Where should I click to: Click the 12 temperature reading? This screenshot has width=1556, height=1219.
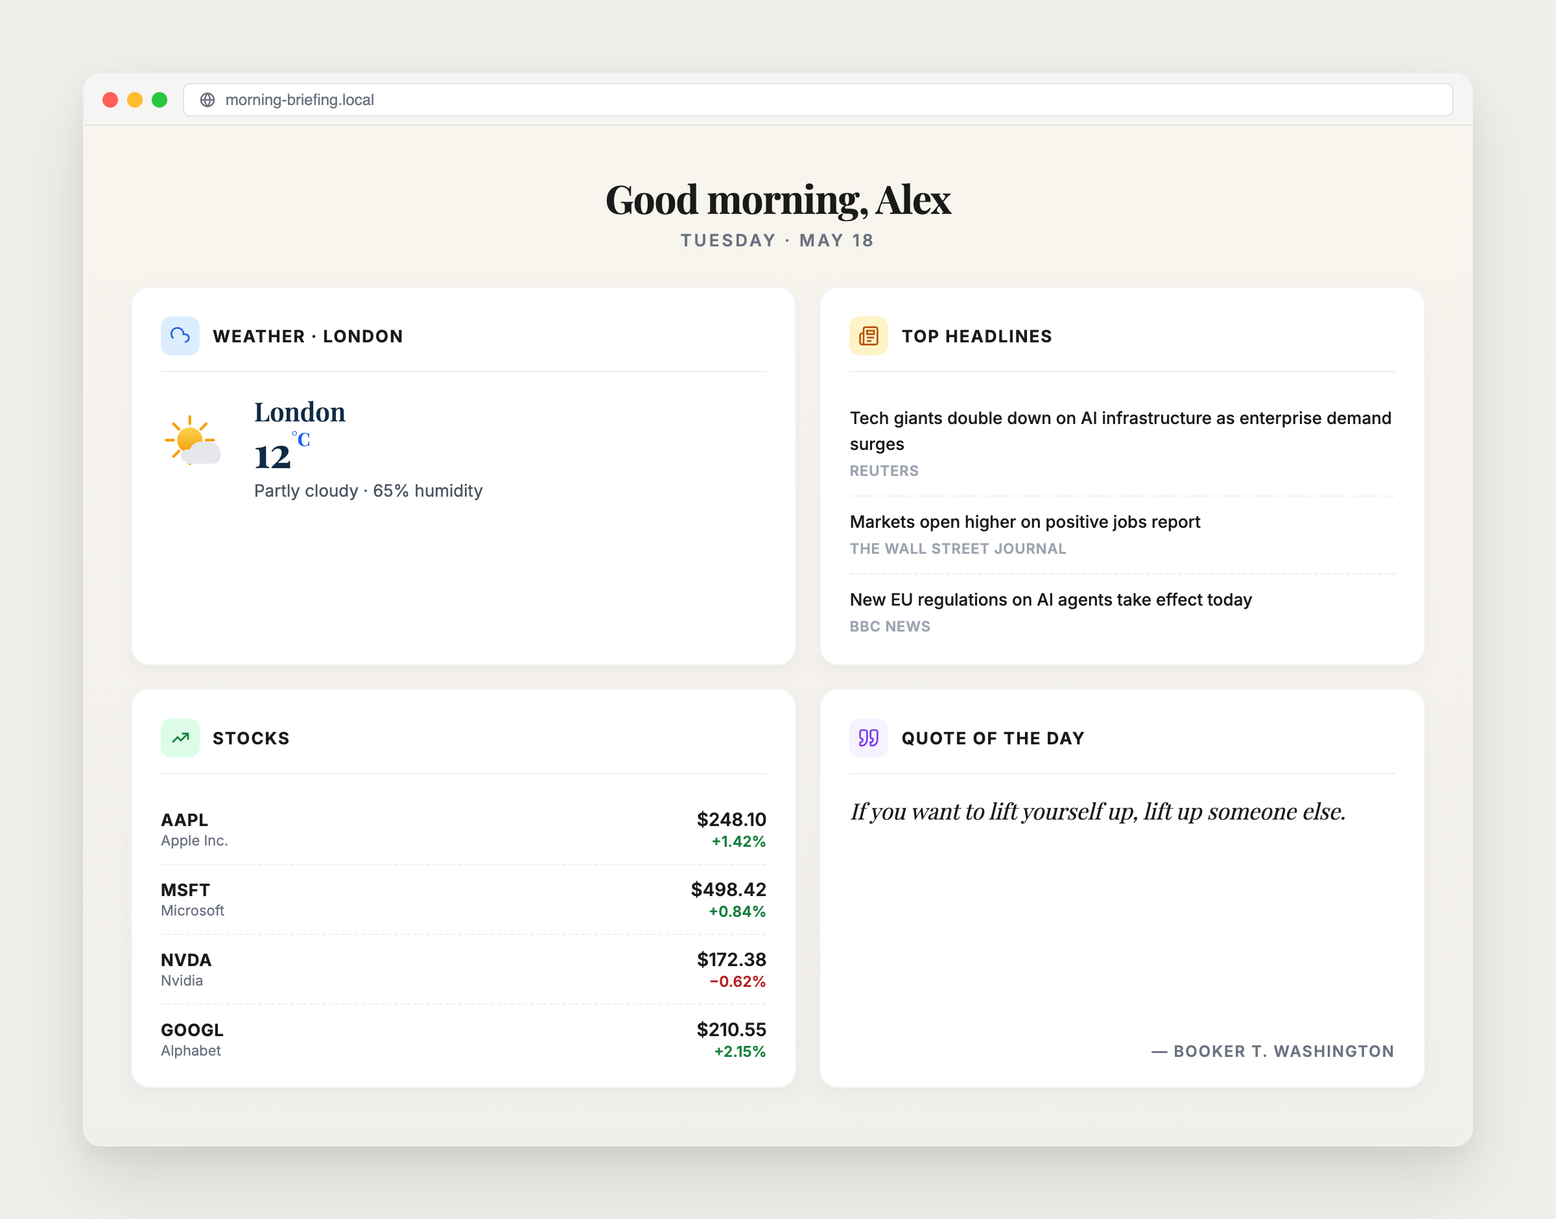click(272, 456)
